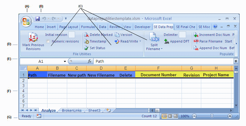The image size is (246, 126).
Task: Switch to the Formulas tab
Action: [x=88, y=27]
